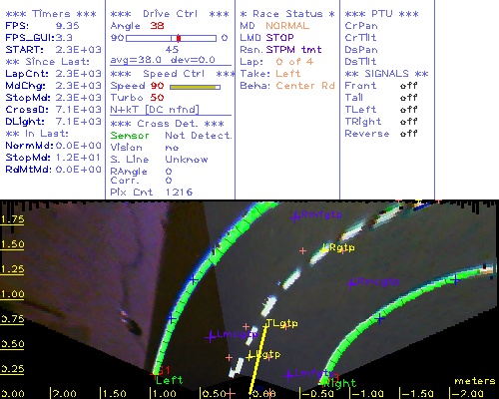Click the purple Lmfgtp cross marker

coord(287,376)
